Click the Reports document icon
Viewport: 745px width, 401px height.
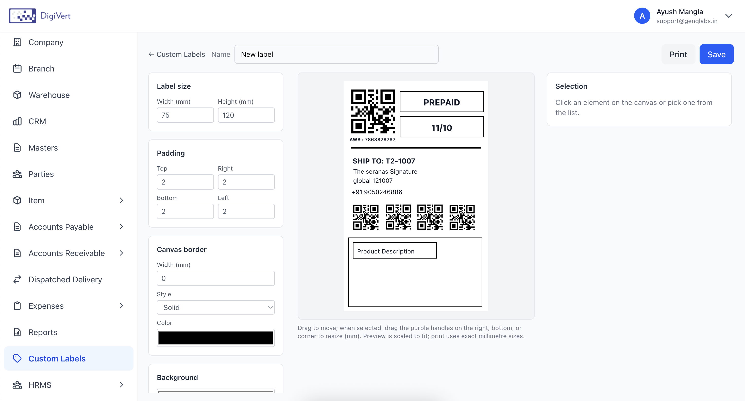tap(17, 332)
